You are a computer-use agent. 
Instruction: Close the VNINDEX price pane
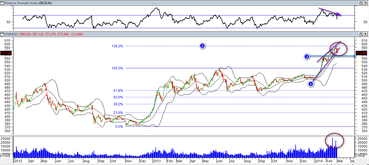tap(365, 34)
